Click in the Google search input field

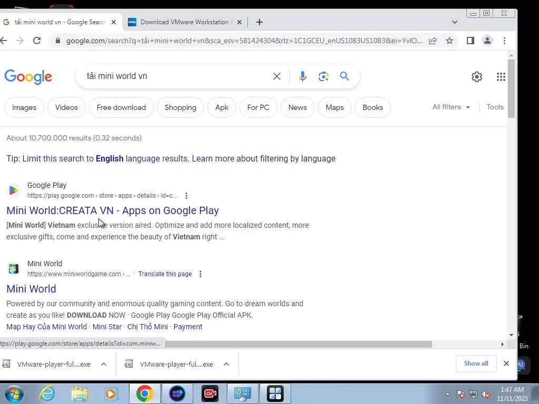pos(175,76)
